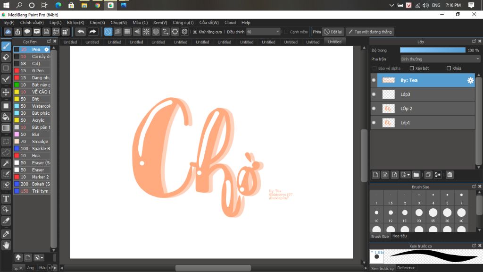Click Đặt lại reset button
The image size is (483, 272).
[x=333, y=32]
